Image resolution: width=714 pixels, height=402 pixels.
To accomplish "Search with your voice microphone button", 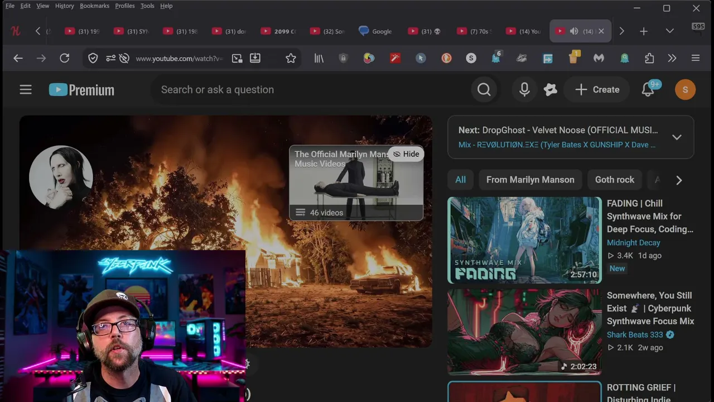I will [524, 89].
